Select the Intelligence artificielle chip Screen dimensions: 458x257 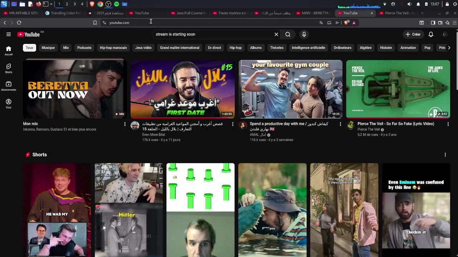(x=308, y=47)
